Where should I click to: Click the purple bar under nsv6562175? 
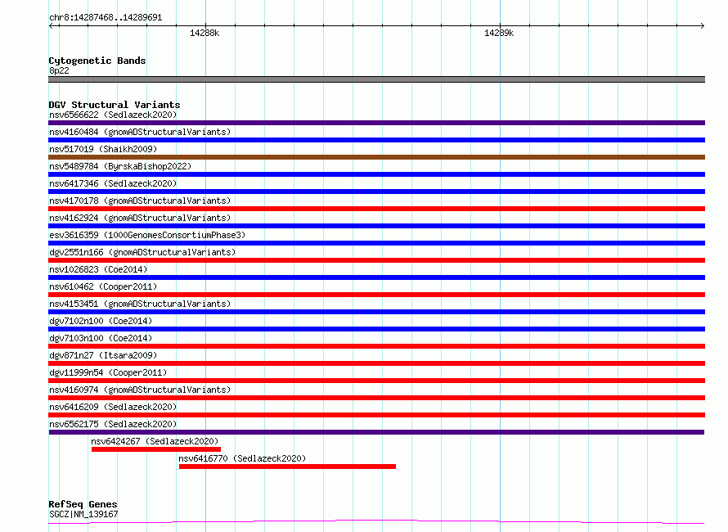[x=376, y=432]
